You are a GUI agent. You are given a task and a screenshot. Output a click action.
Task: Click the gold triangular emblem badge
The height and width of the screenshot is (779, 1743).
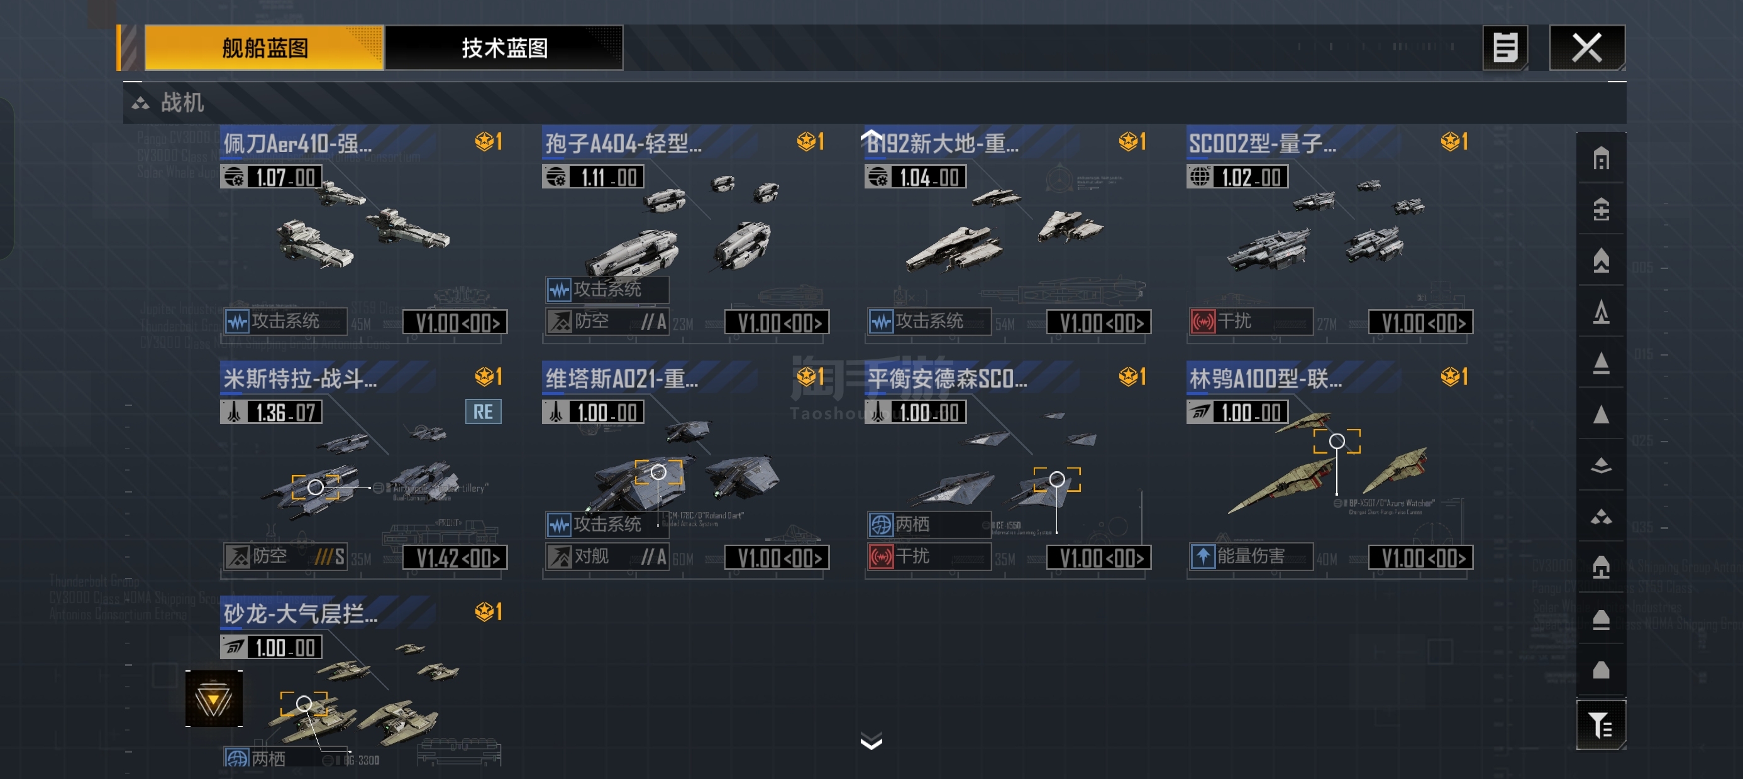(214, 699)
